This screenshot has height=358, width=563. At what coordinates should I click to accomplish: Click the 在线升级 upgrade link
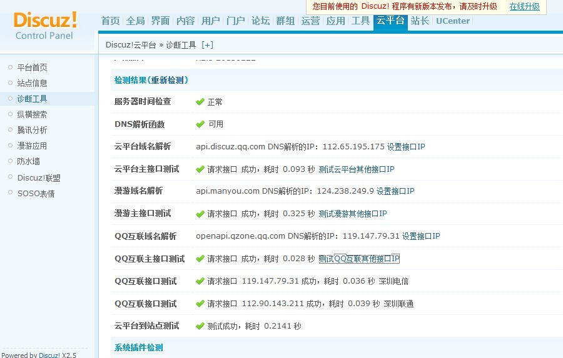click(x=524, y=6)
